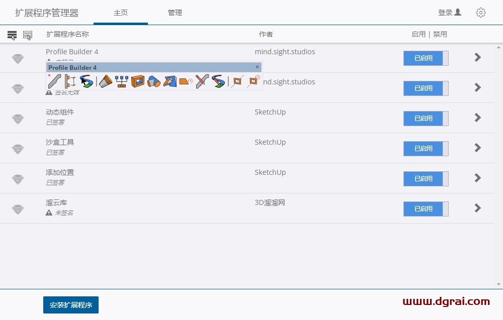Image resolution: width=503 pixels, height=320 pixels.
Task: Toggle the 已启用 switch for Profile Builder 4
Action: click(x=426, y=58)
